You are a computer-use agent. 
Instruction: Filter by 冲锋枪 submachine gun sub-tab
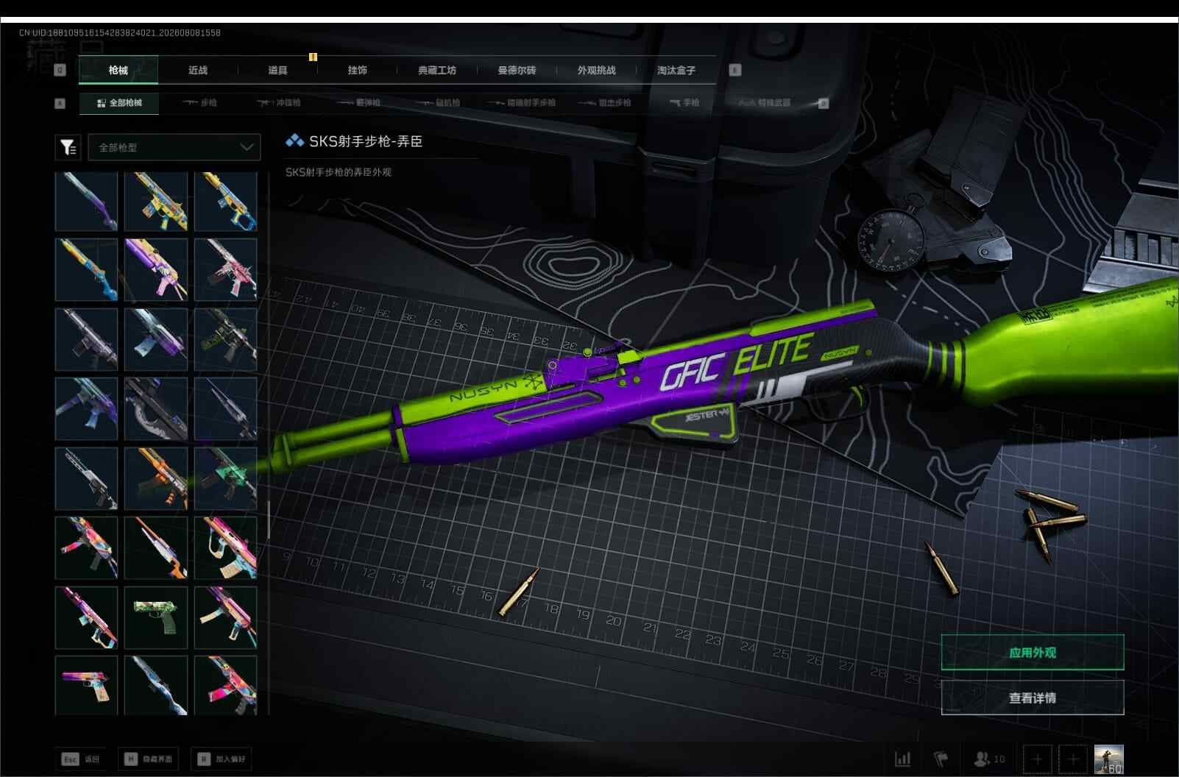pyautogui.click(x=279, y=103)
